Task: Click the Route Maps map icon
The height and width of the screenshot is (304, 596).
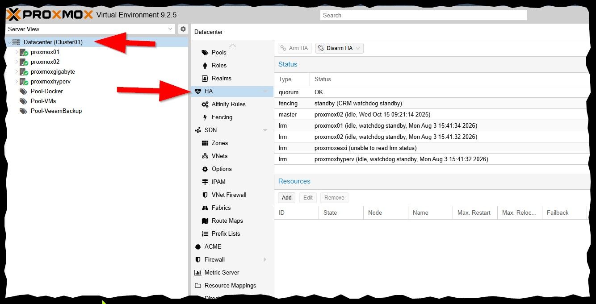Action: point(205,221)
